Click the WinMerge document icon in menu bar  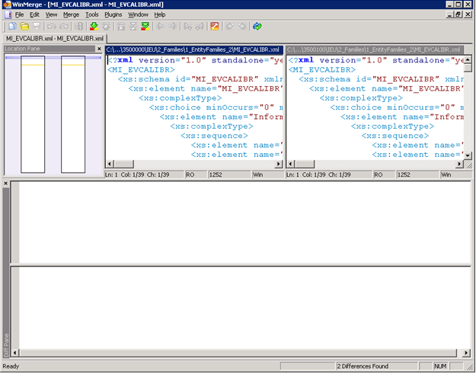[8, 14]
